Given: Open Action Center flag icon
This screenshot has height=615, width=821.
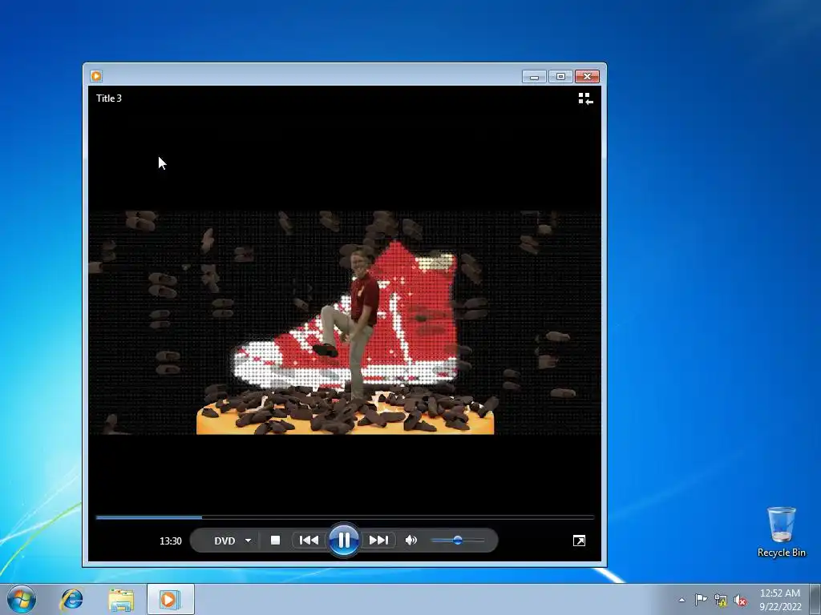Looking at the screenshot, I should point(701,600).
